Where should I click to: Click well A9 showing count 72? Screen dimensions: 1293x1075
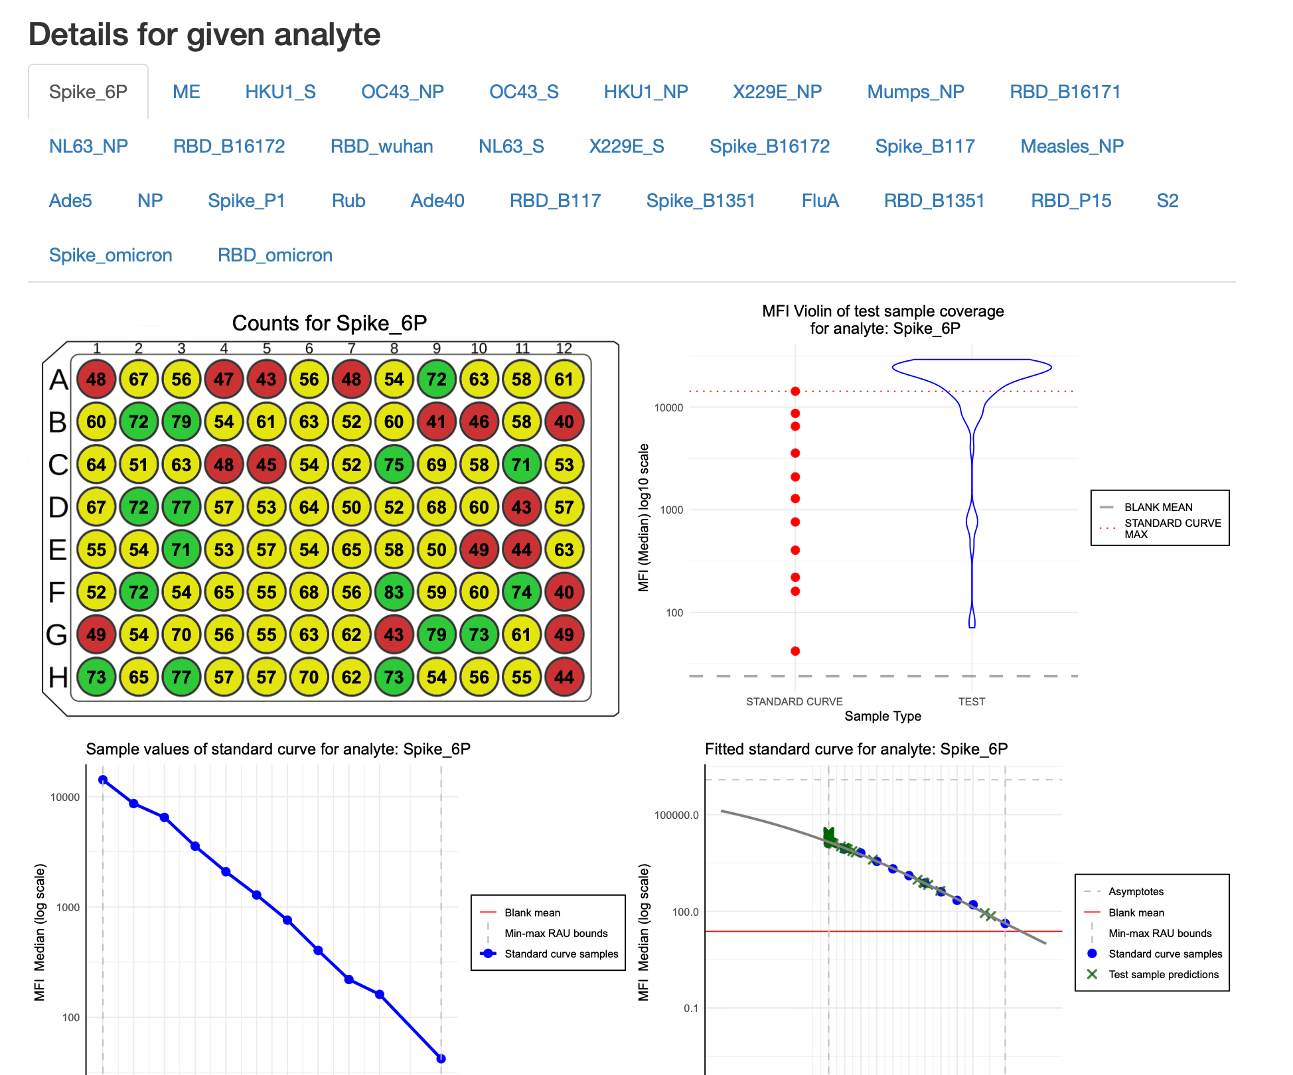tap(437, 380)
